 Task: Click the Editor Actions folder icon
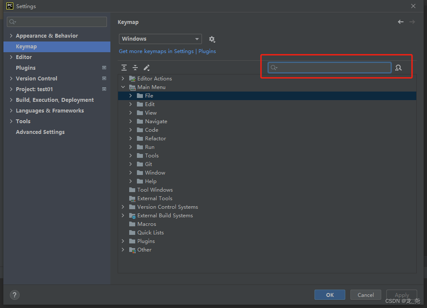(x=132, y=79)
